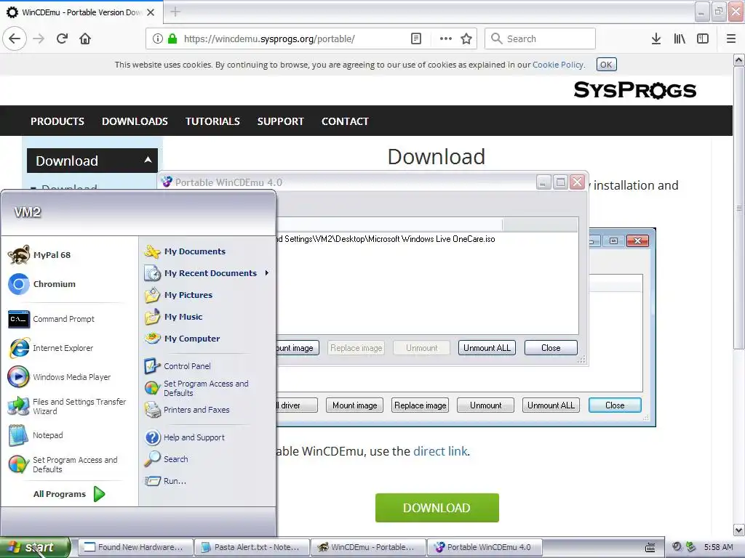Toggle the sidebar icon in toolbar
This screenshot has height=558, width=745.
tap(703, 39)
